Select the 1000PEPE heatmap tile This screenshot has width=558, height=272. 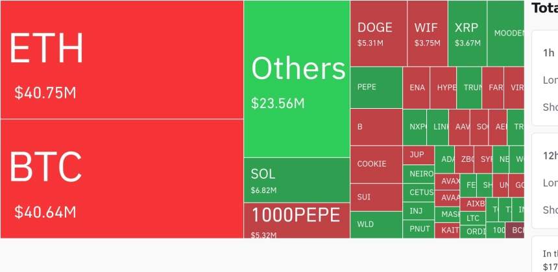pos(297,220)
